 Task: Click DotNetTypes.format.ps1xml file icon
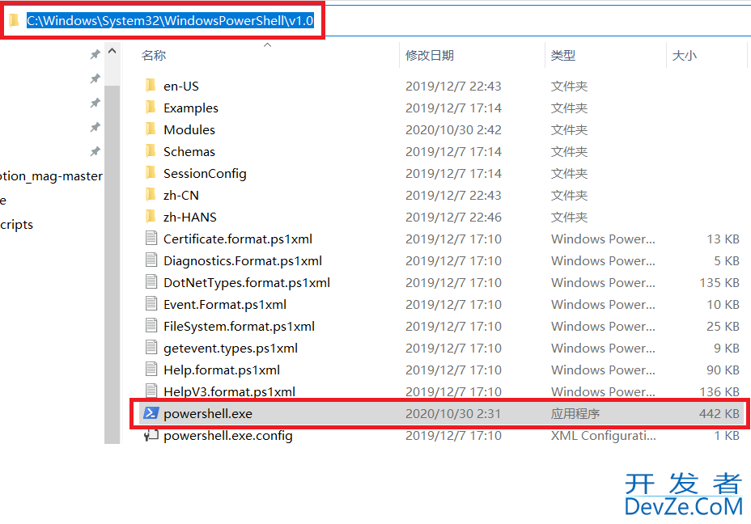point(151,282)
